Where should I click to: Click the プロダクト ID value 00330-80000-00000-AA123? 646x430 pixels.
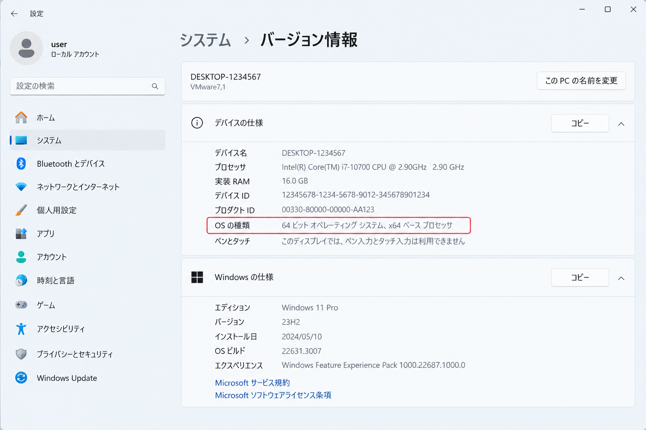click(x=328, y=210)
